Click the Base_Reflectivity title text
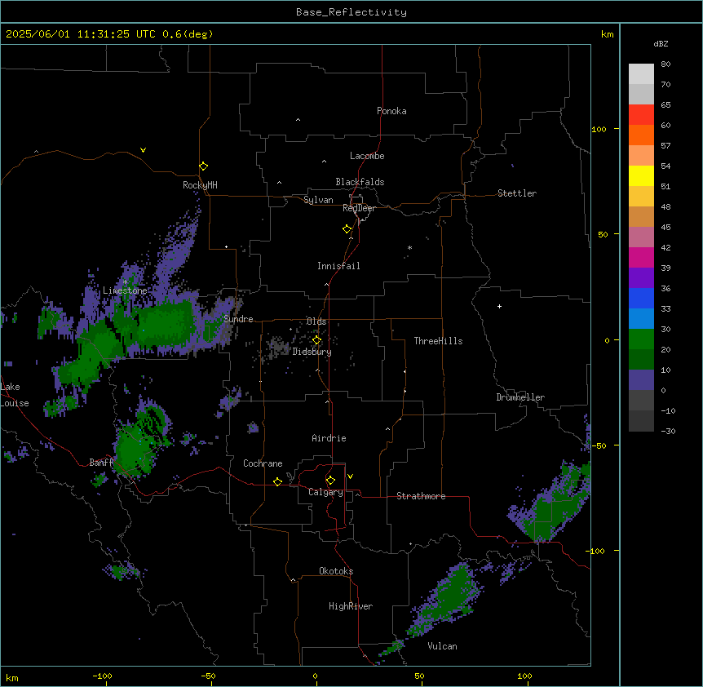 [351, 12]
